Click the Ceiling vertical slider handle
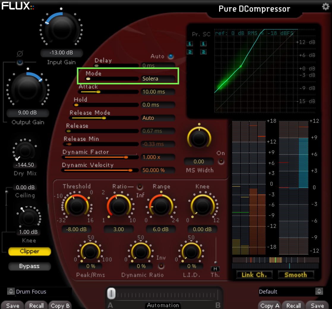Screen dimensions: 332x309 pos(7,192)
